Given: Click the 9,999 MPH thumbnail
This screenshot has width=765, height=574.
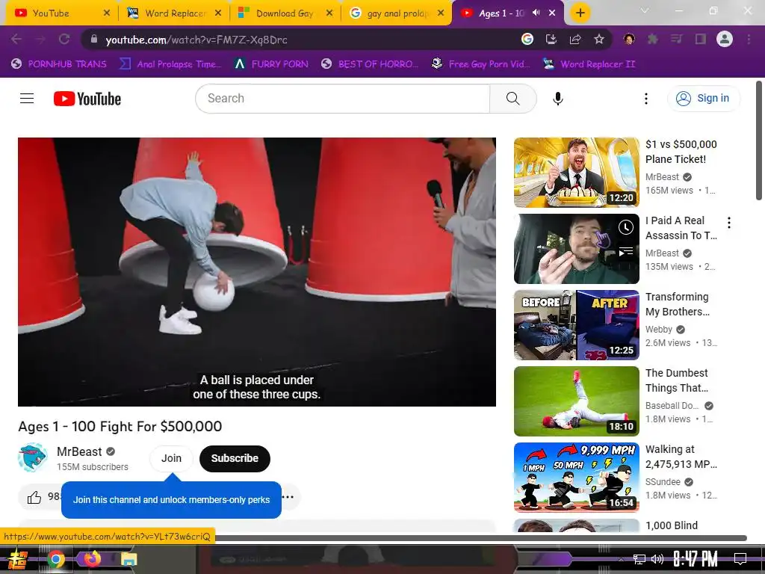Looking at the screenshot, I should tap(576, 478).
